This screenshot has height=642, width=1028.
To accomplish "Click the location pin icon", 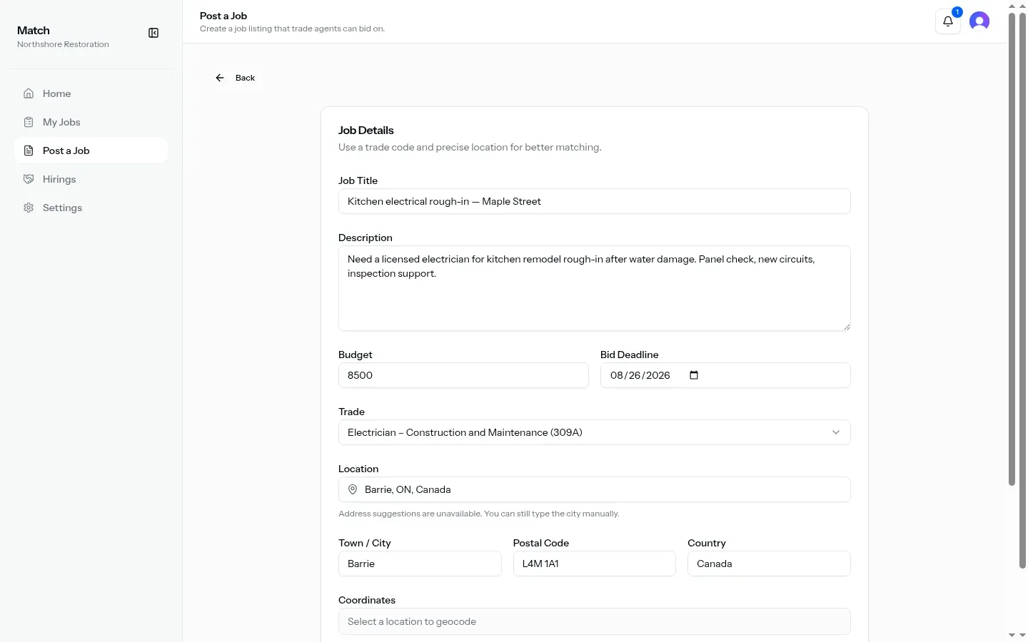I will [x=353, y=489].
